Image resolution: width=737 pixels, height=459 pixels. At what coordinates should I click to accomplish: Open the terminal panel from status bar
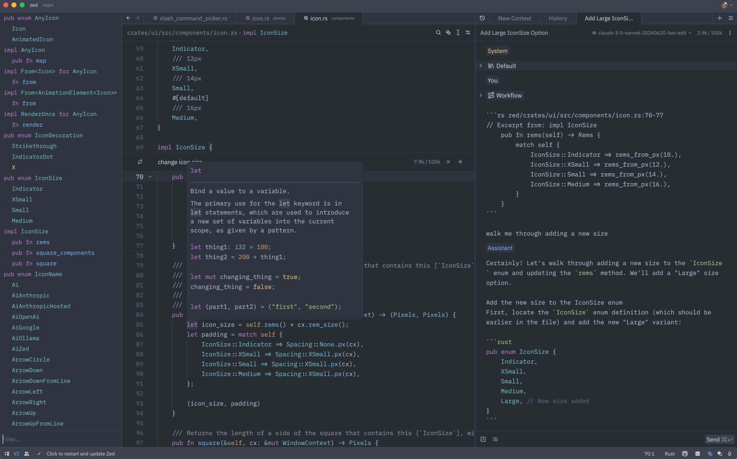click(x=698, y=454)
